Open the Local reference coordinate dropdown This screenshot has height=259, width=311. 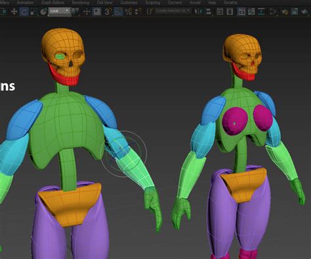pyautogui.click(x=60, y=11)
